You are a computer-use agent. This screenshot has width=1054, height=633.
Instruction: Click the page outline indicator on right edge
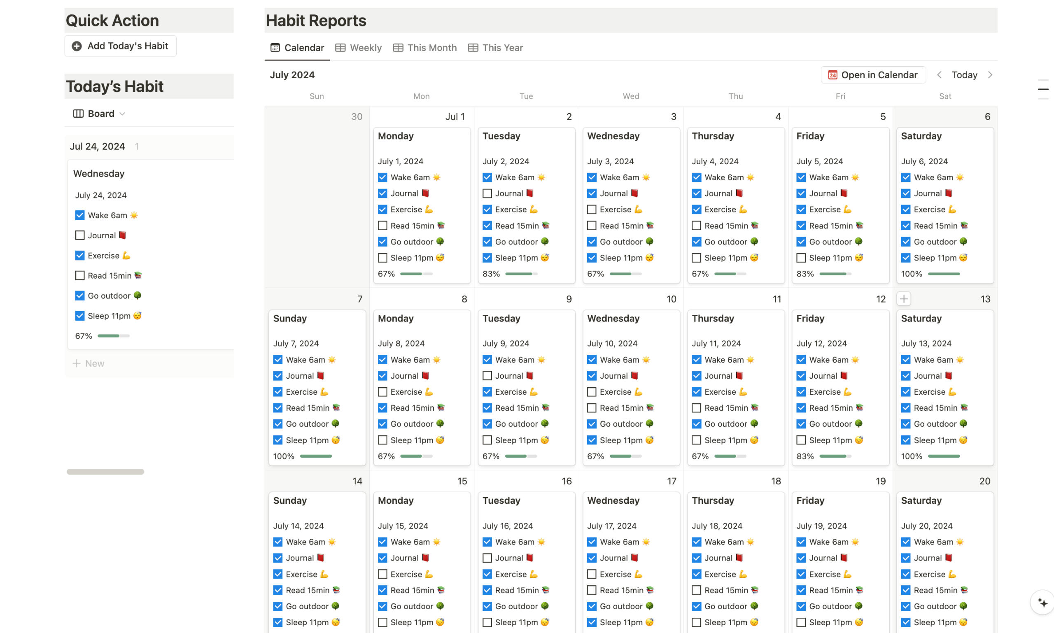coord(1043,89)
